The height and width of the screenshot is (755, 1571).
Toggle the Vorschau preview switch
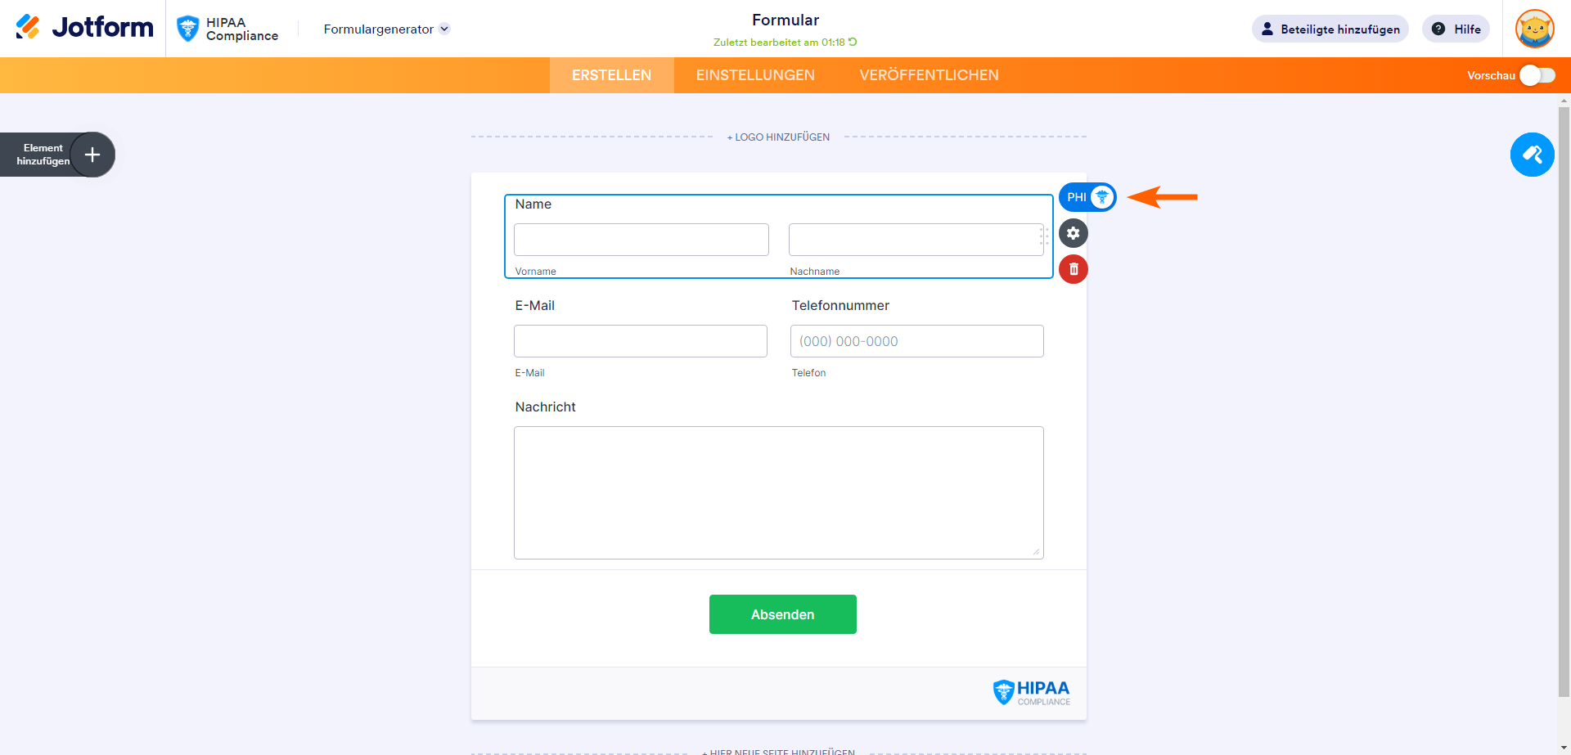1537,75
